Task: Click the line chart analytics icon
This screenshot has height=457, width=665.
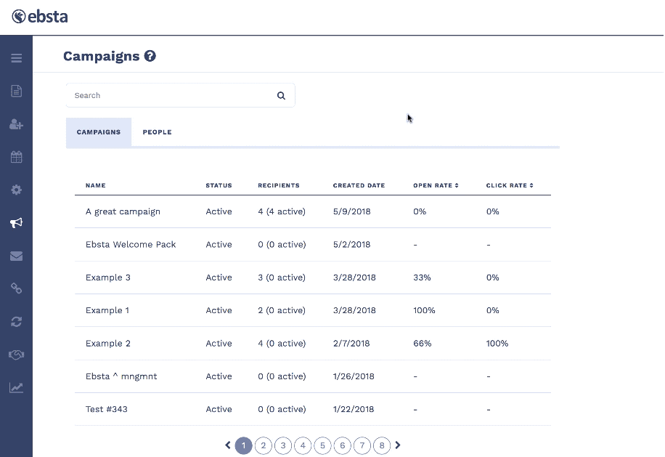Action: pyautogui.click(x=16, y=387)
